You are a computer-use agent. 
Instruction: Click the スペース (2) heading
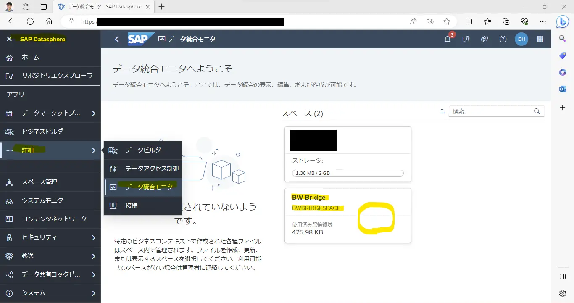coord(302,113)
